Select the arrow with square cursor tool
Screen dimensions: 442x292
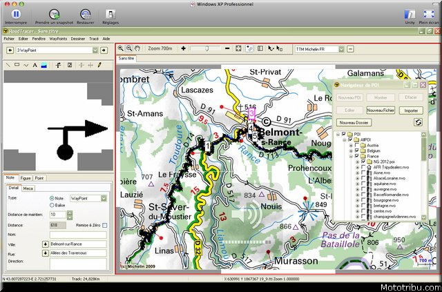point(279,48)
